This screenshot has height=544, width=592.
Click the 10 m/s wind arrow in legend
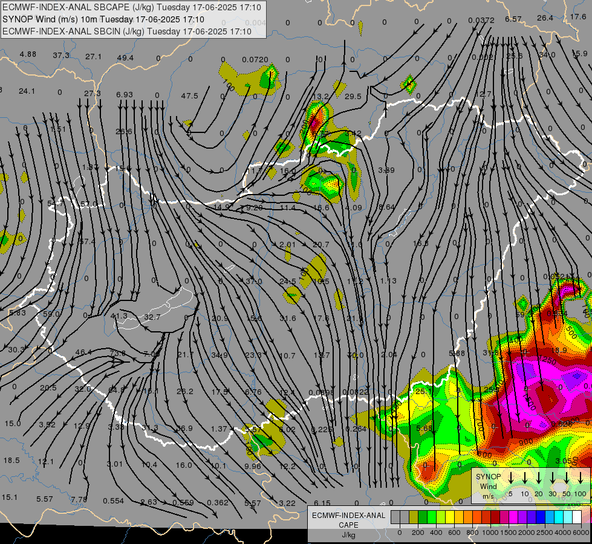(x=525, y=478)
